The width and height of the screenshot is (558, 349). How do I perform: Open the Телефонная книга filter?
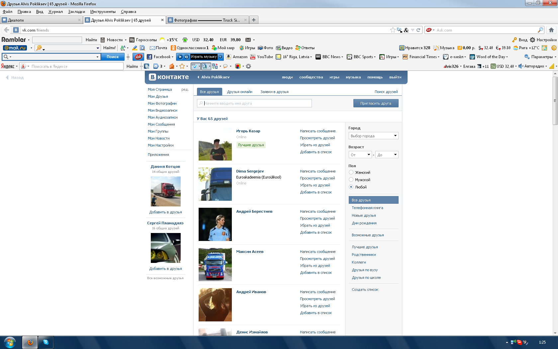(367, 208)
